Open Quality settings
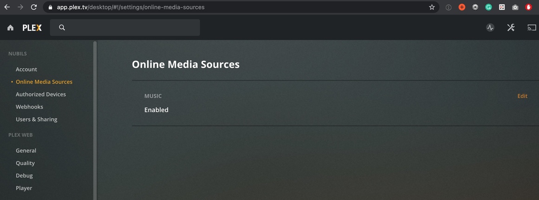The image size is (539, 200). pyautogui.click(x=25, y=163)
